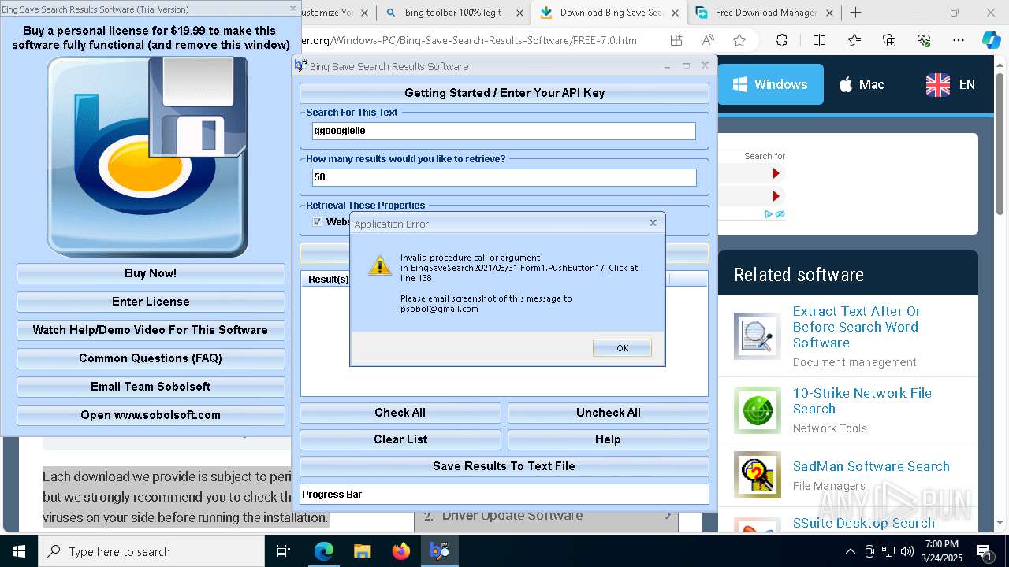Image resolution: width=1009 pixels, height=567 pixels.
Task: Toggle the Website property checkbox
Action: [317, 222]
